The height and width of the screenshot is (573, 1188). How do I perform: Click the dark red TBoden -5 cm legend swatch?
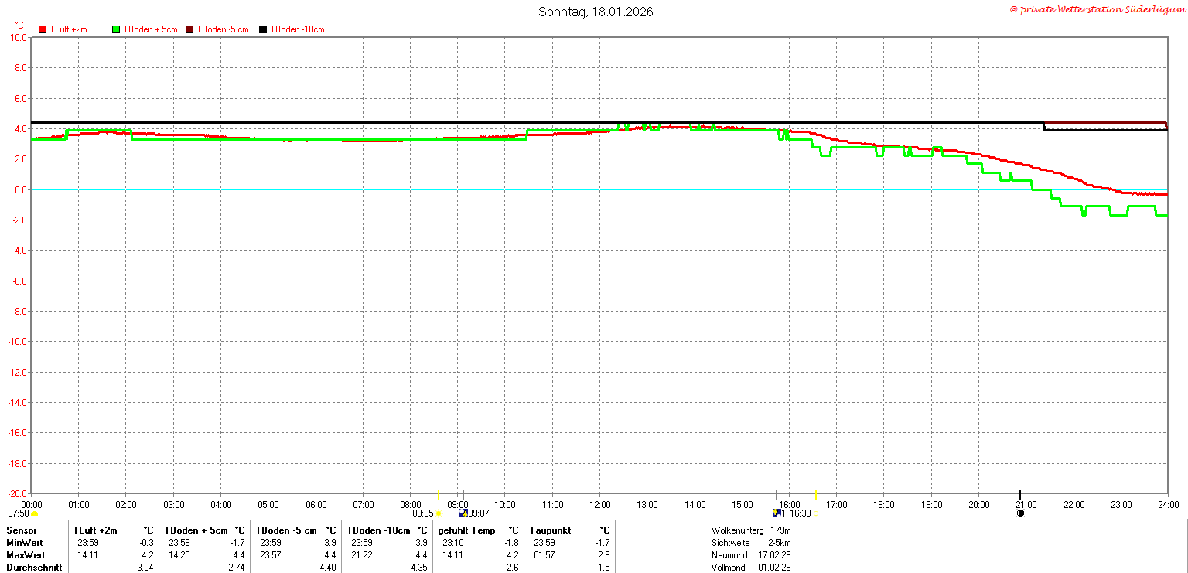(190, 29)
